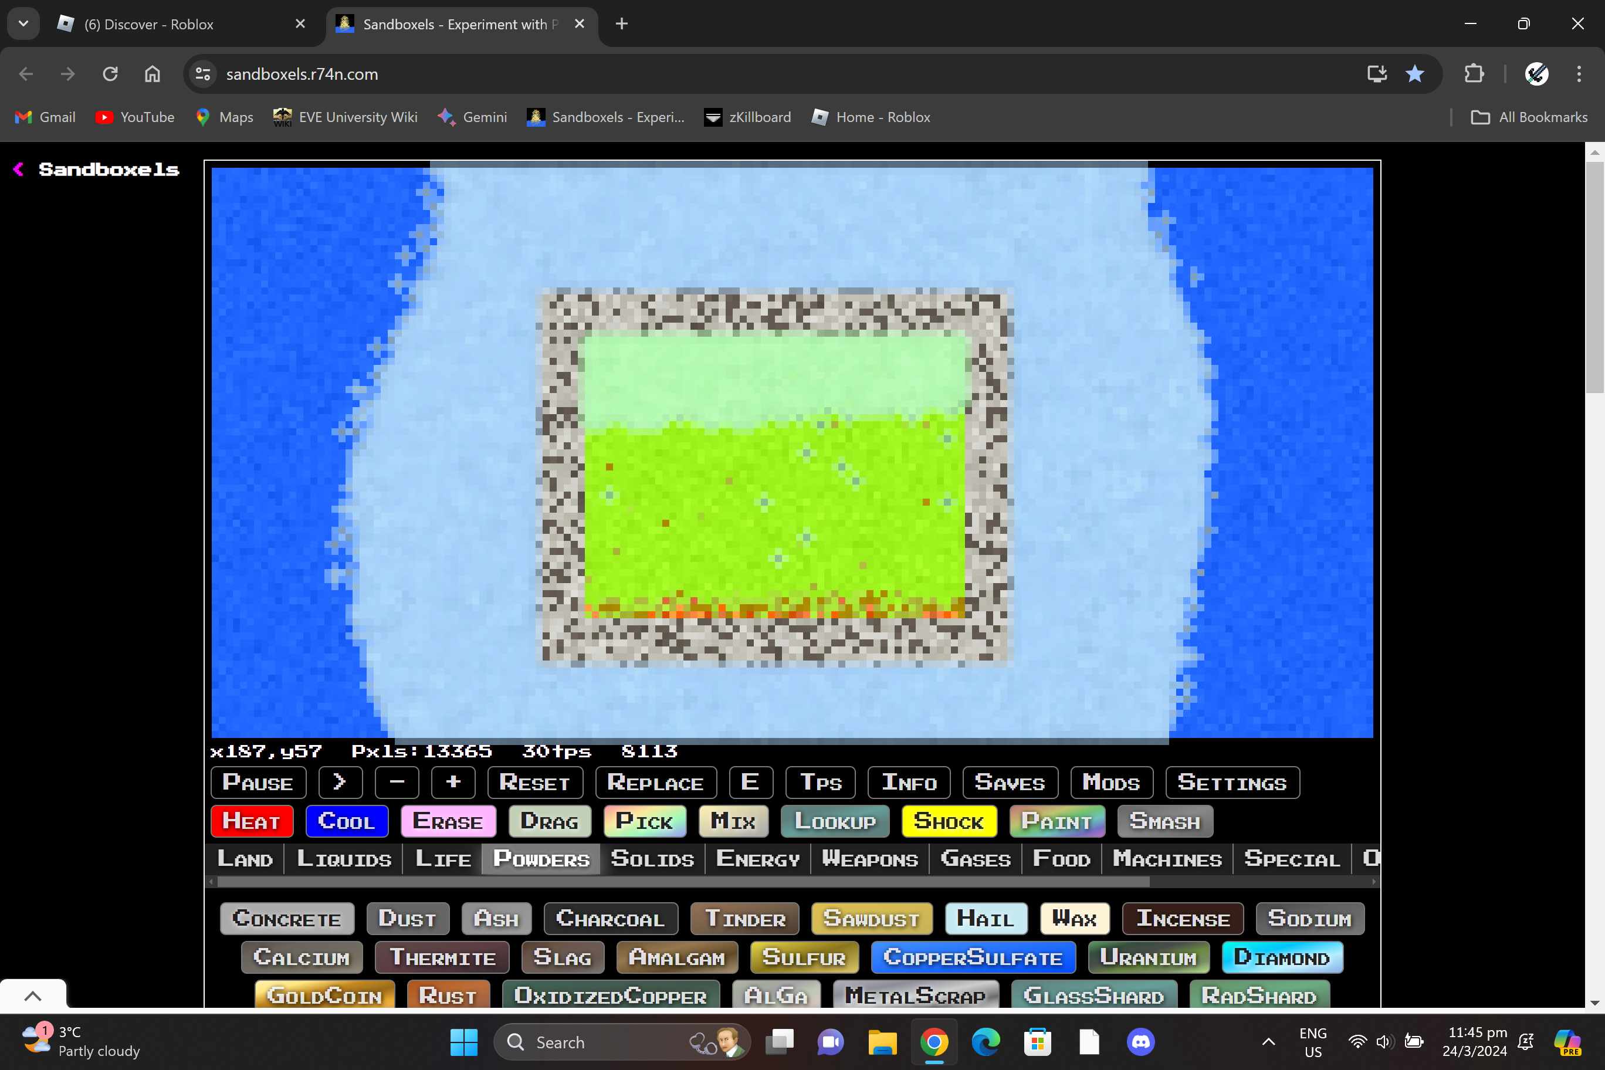Bookmark this page with the star icon
Viewport: 1605px width, 1070px height.
[1414, 74]
